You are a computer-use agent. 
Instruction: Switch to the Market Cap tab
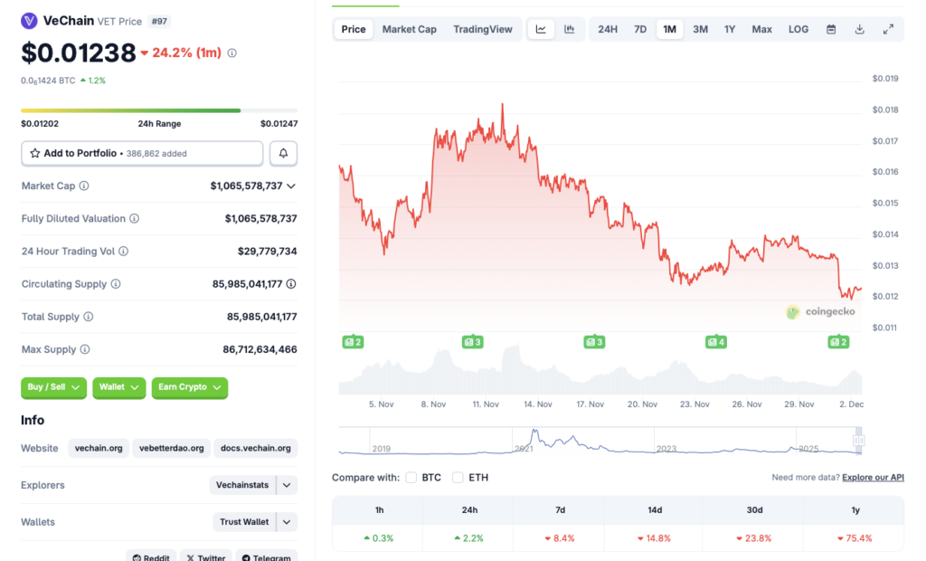tap(409, 28)
